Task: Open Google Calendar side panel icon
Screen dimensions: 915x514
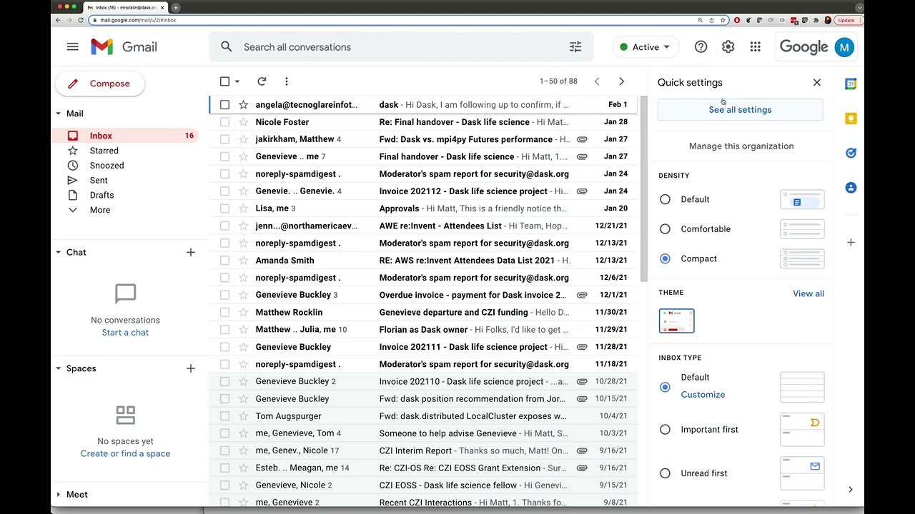Action: point(851,84)
